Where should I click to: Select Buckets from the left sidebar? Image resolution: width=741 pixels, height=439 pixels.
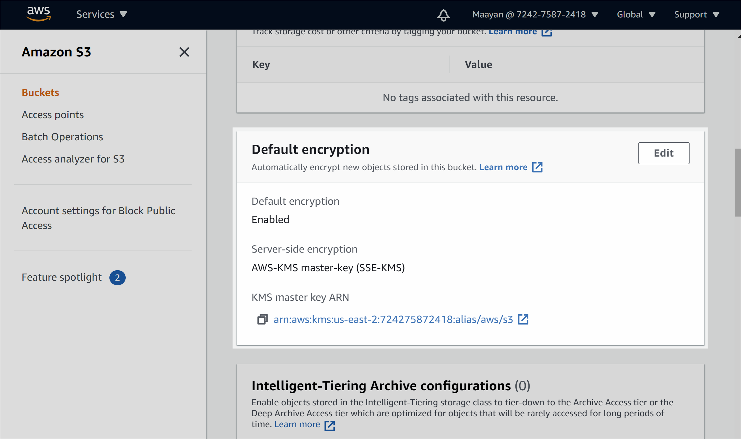click(x=40, y=92)
